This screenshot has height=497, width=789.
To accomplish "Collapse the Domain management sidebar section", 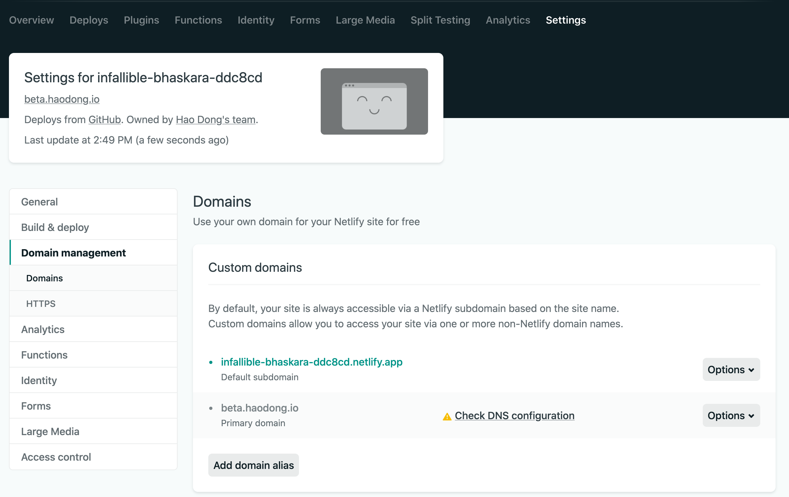I will 73,253.
